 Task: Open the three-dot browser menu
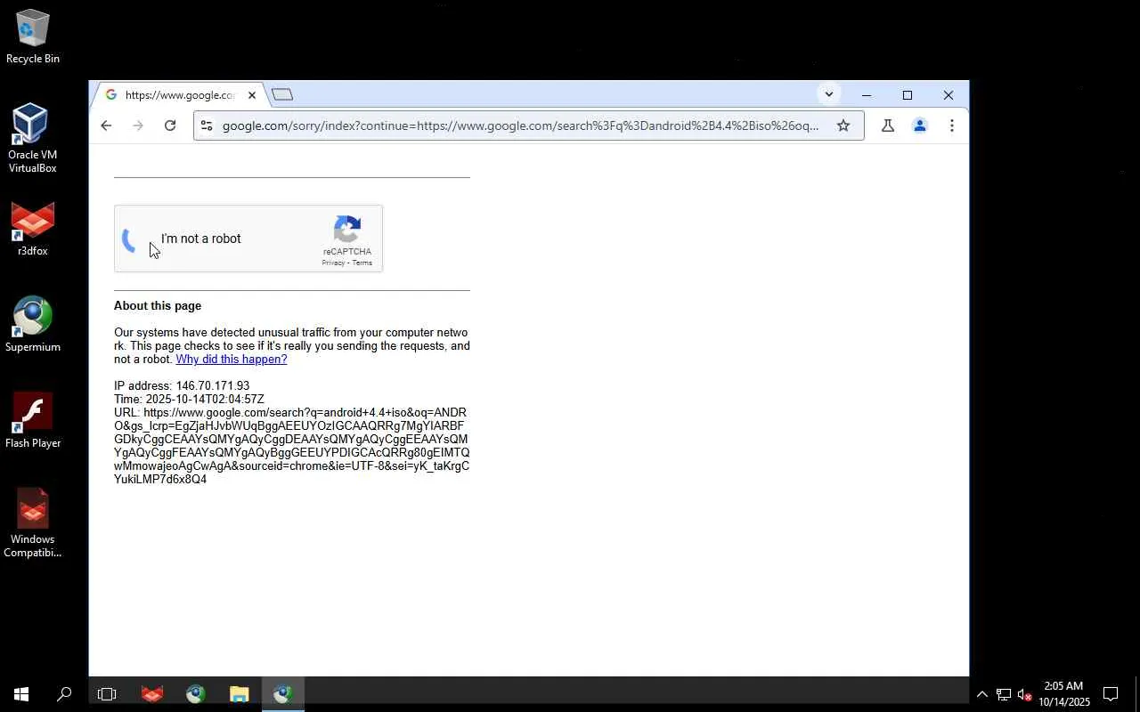[952, 125]
